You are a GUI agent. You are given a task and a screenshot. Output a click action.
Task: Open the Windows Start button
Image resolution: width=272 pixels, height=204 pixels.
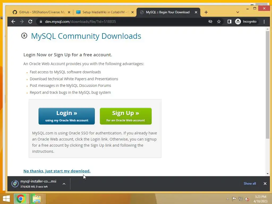pyautogui.click(x=6, y=199)
